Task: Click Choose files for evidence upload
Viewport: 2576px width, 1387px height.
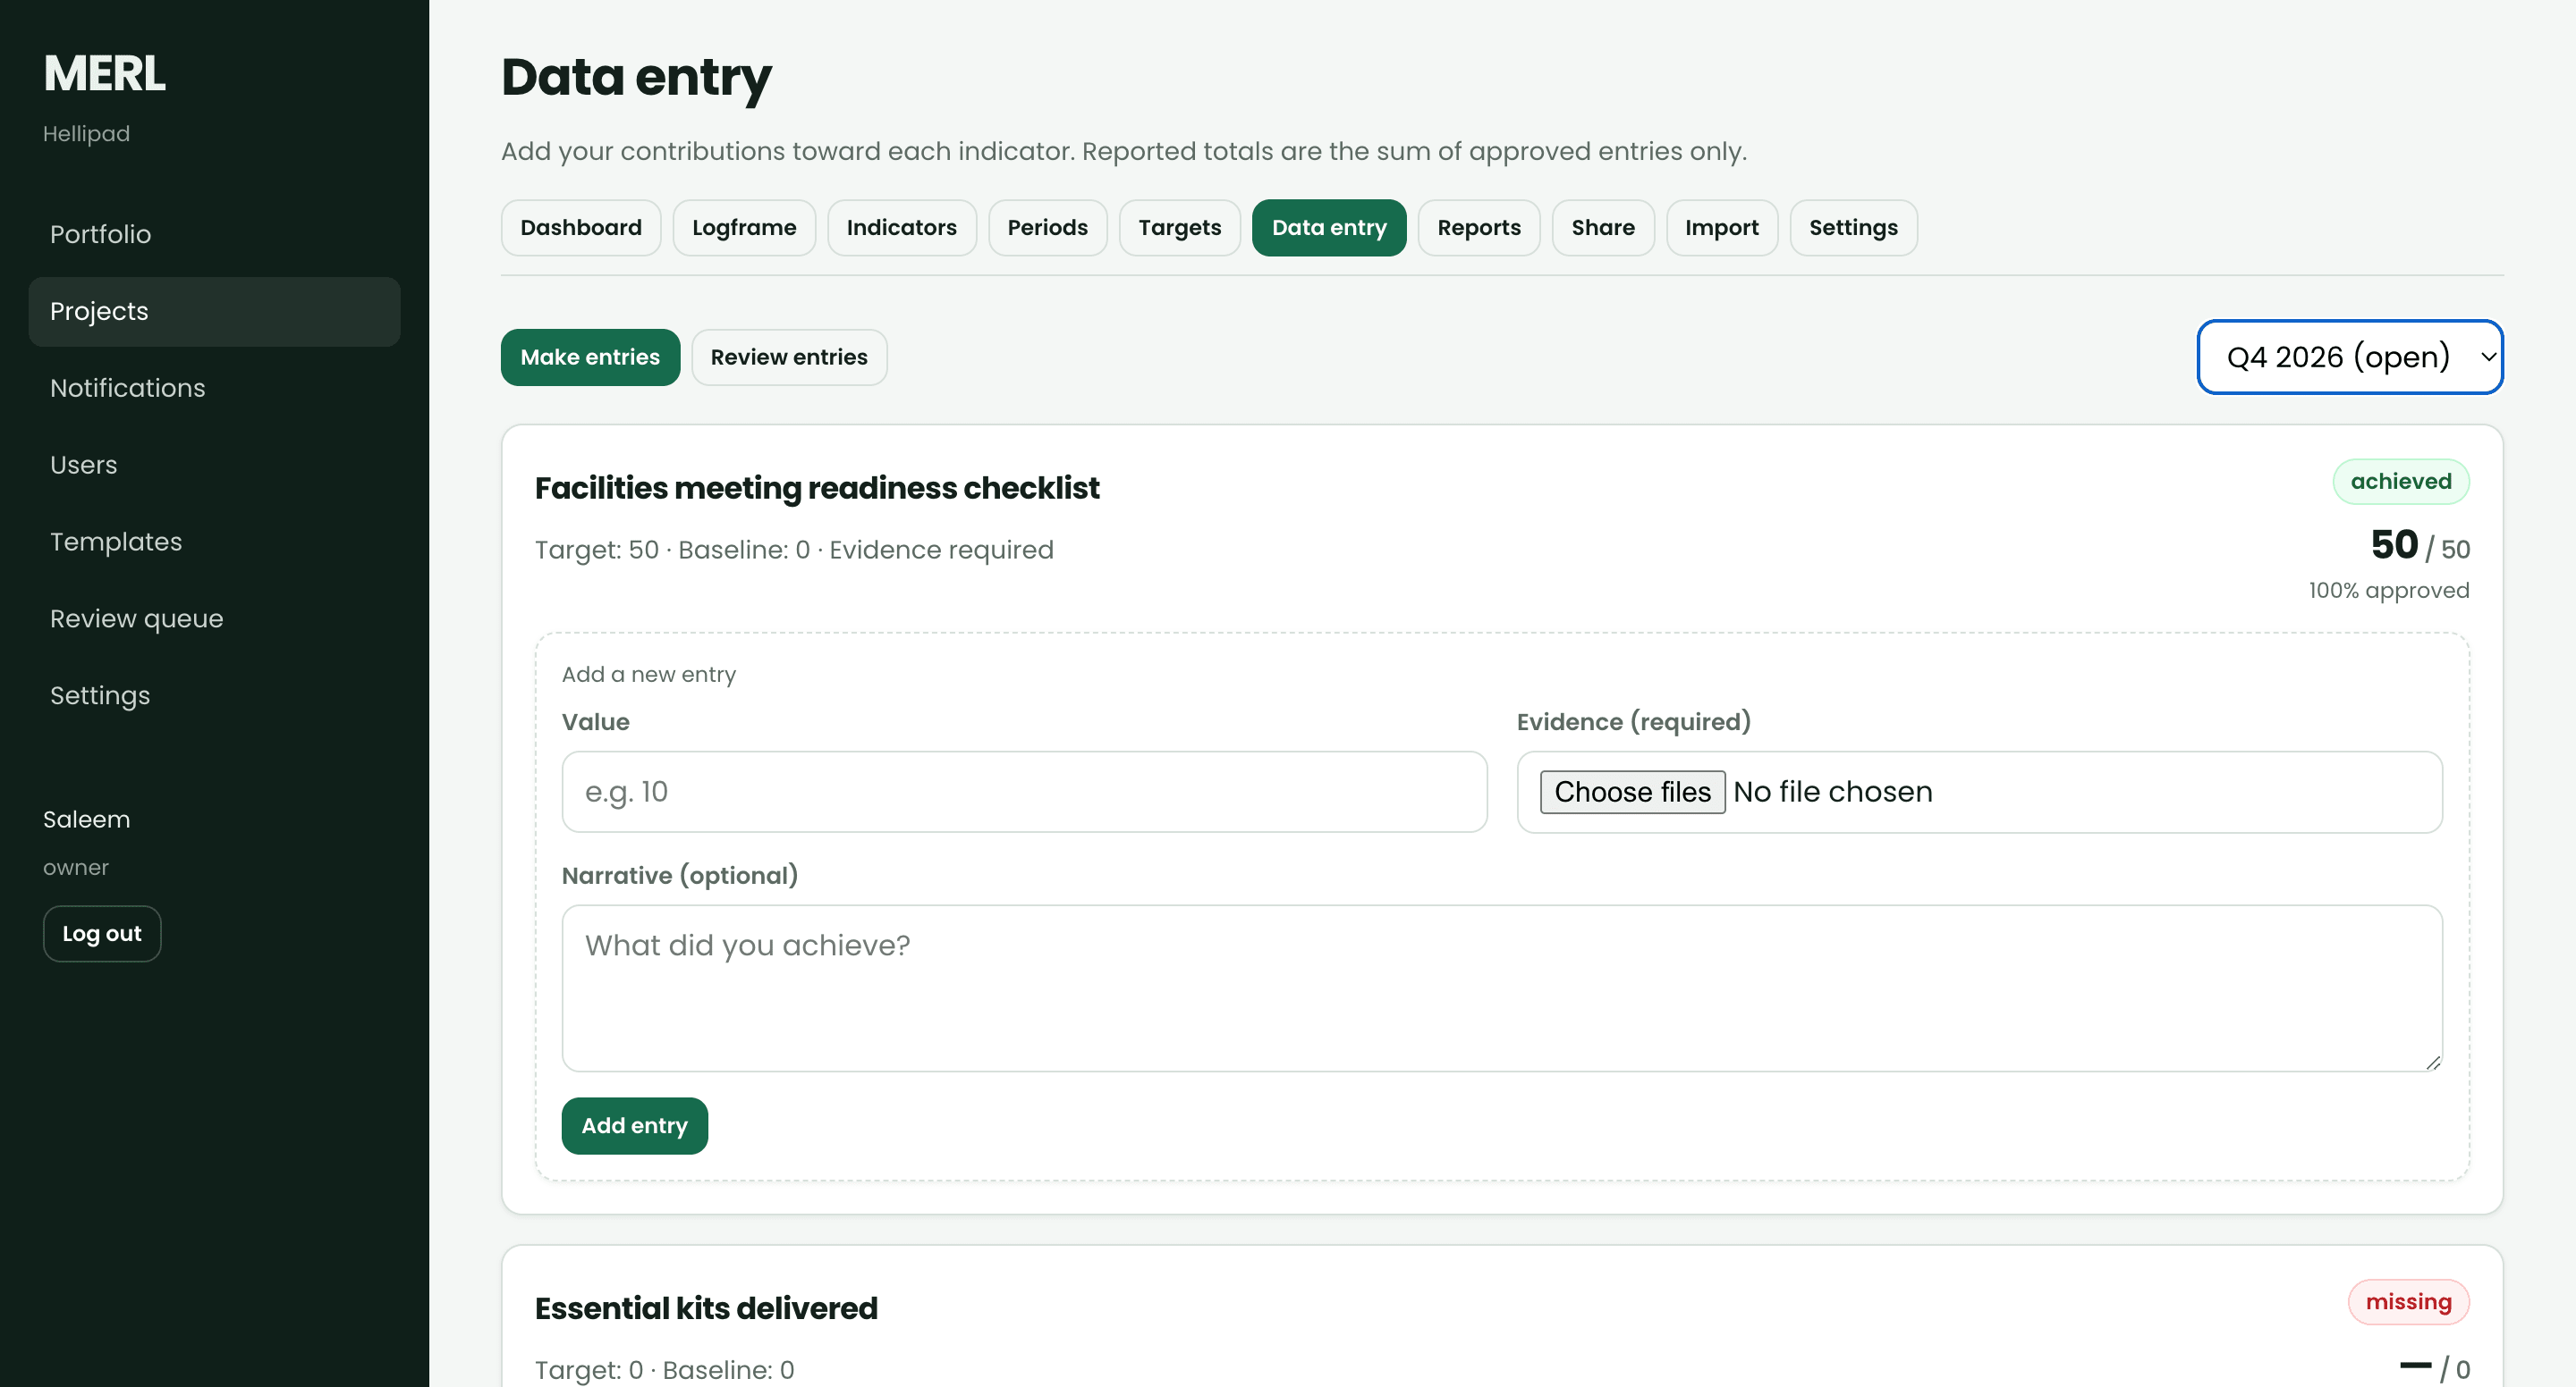Action: 1632,793
